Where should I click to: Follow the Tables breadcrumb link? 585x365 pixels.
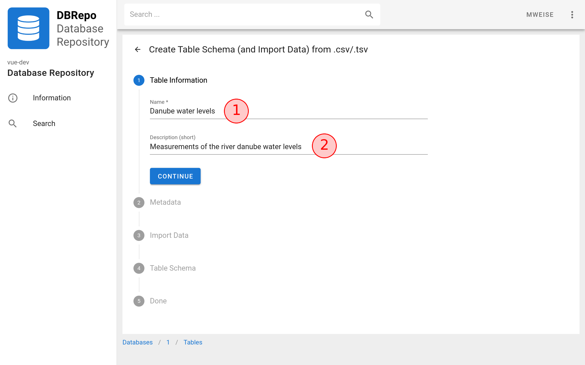coord(193,342)
